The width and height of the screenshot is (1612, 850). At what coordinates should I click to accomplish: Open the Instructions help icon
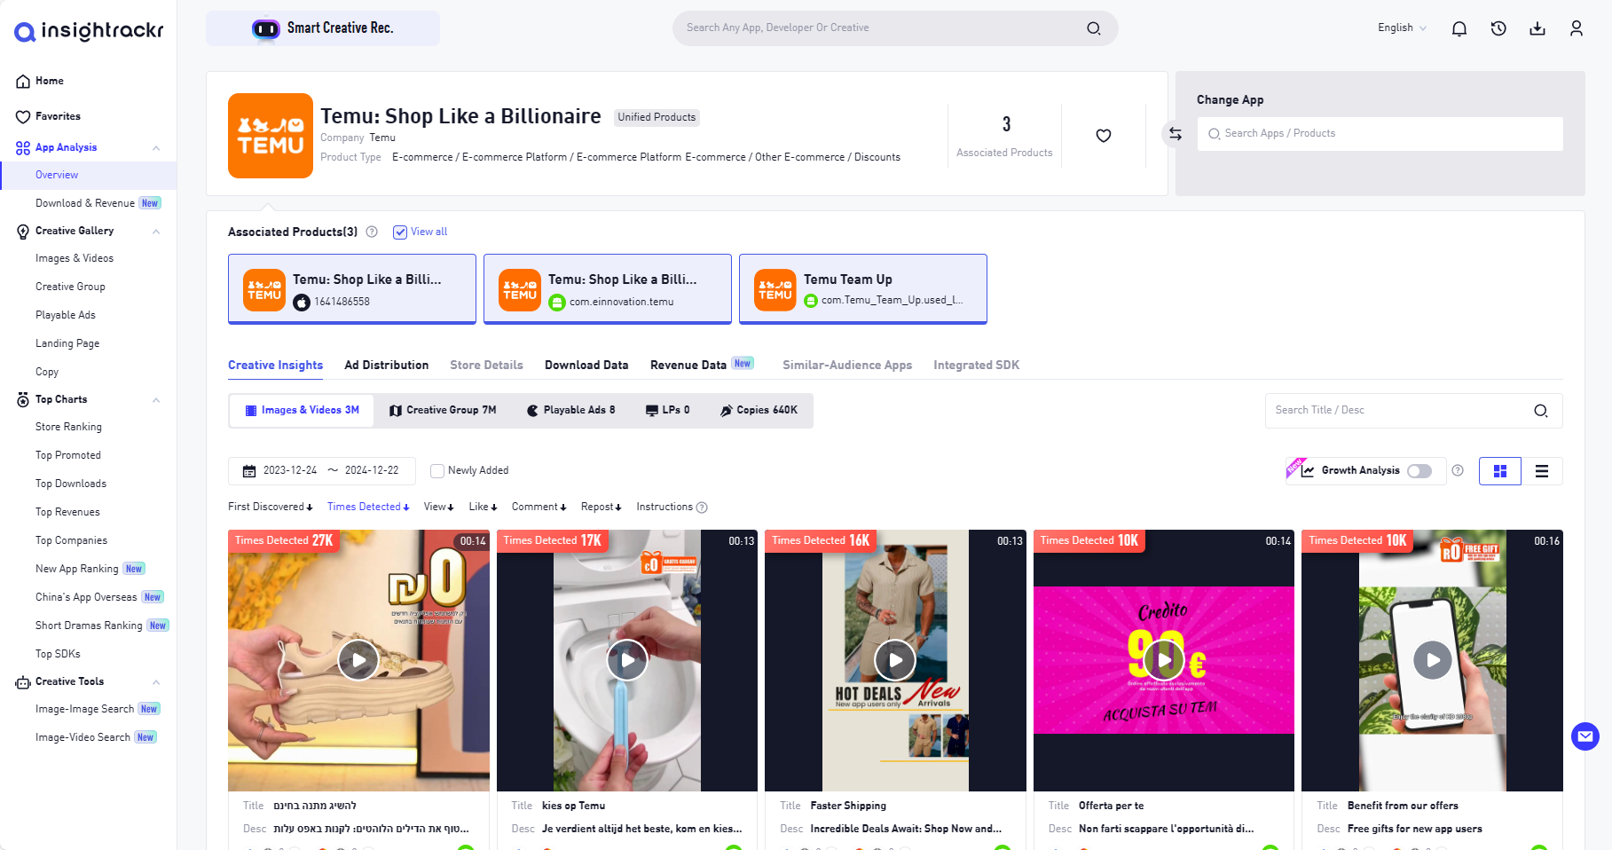[x=702, y=508]
